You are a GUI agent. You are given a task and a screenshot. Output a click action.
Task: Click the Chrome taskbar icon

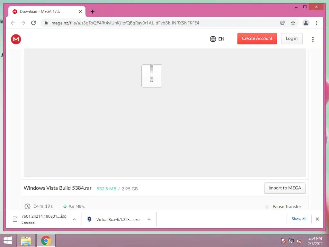[x=46, y=241]
